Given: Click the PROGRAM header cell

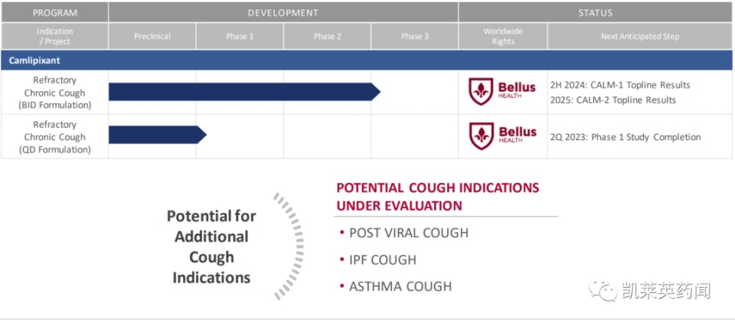Looking at the screenshot, I should (54, 13).
